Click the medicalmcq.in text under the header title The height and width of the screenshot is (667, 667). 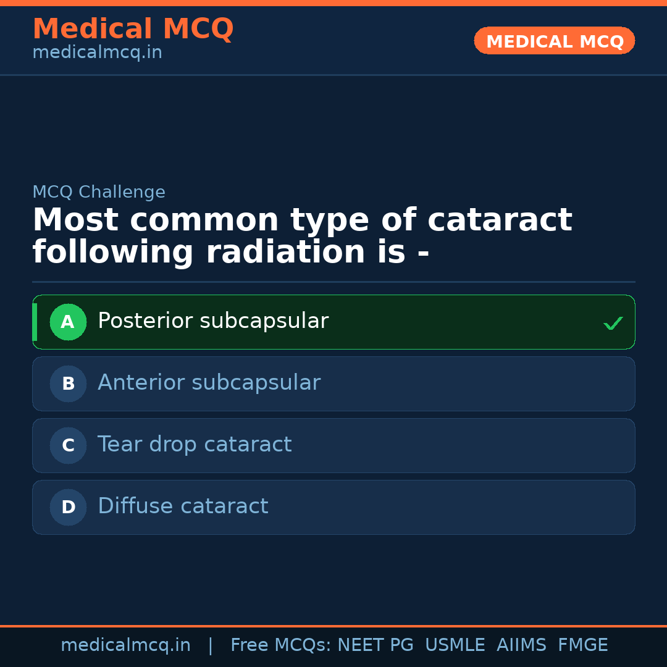click(x=97, y=52)
